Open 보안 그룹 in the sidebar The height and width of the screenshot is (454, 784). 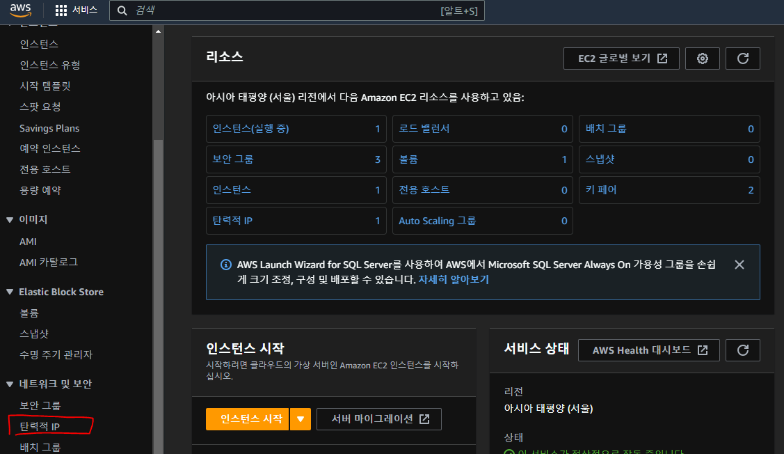tap(40, 405)
